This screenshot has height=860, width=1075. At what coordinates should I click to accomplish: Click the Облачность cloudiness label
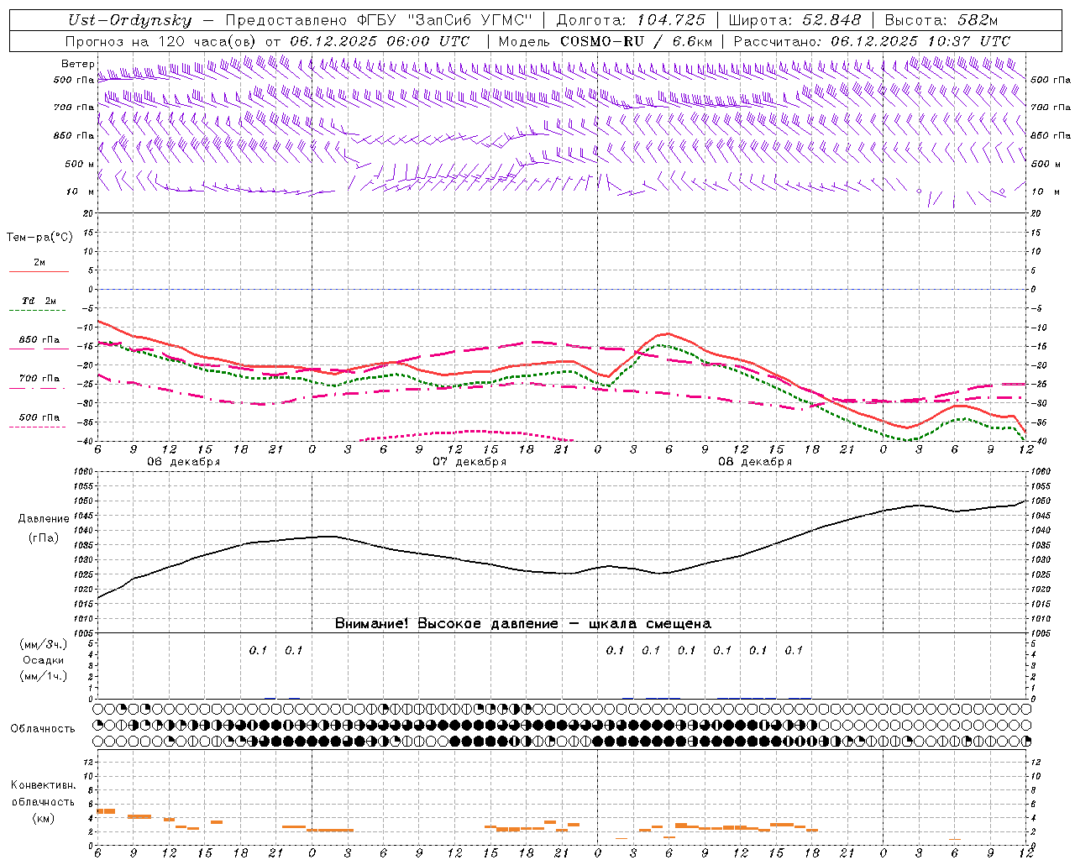pos(43,729)
